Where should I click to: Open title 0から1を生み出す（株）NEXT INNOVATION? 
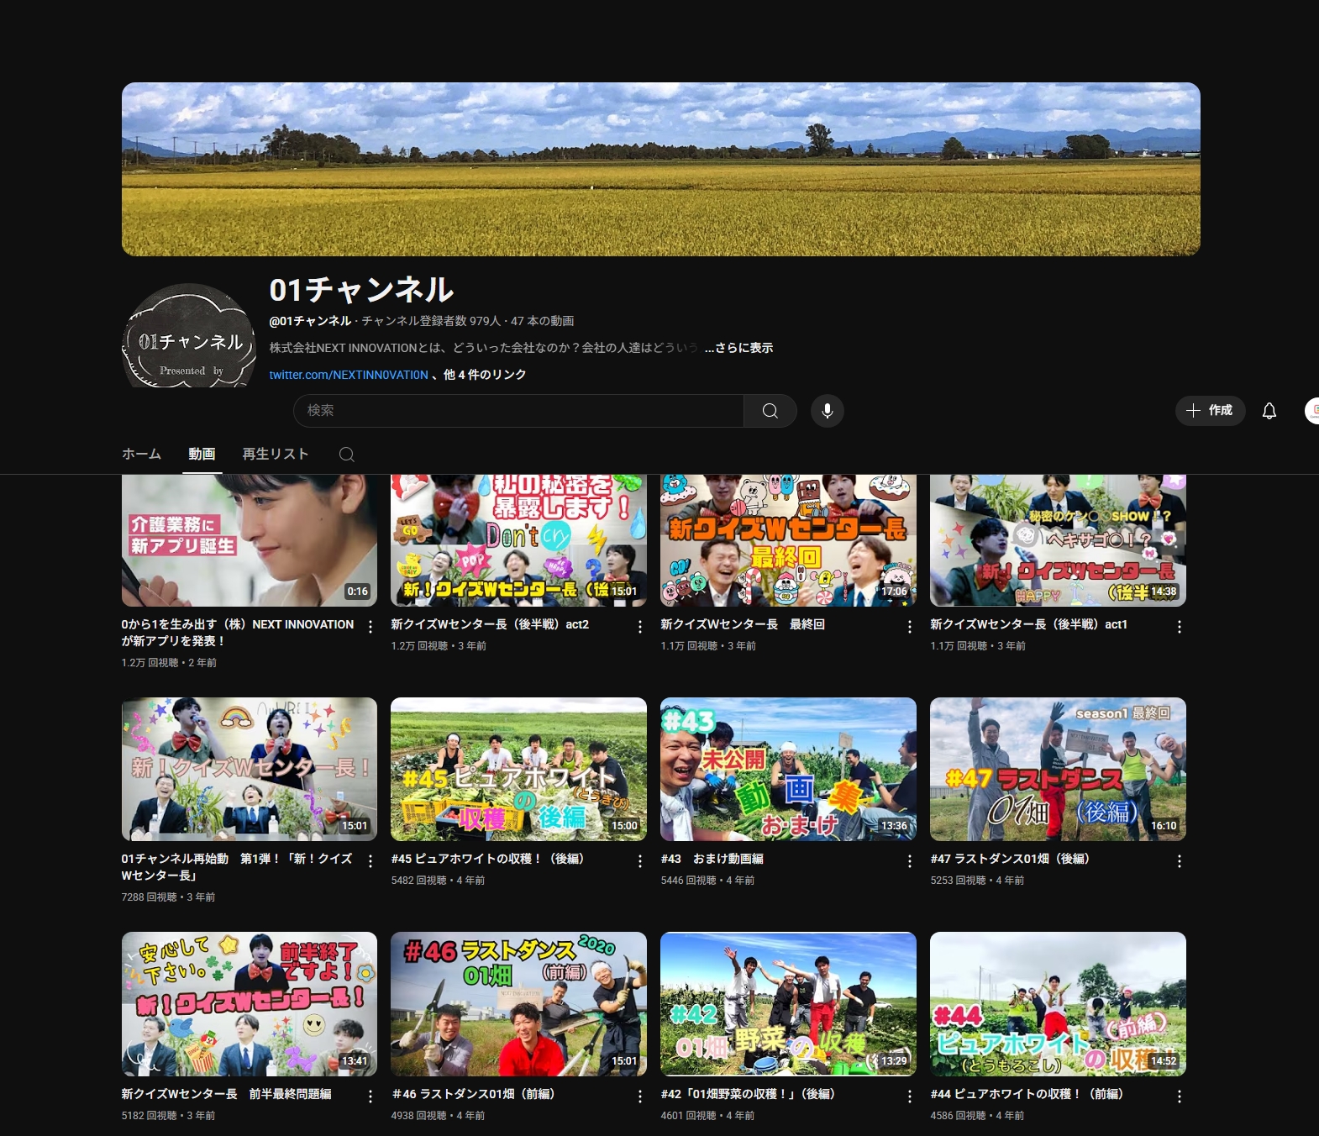pos(238,633)
